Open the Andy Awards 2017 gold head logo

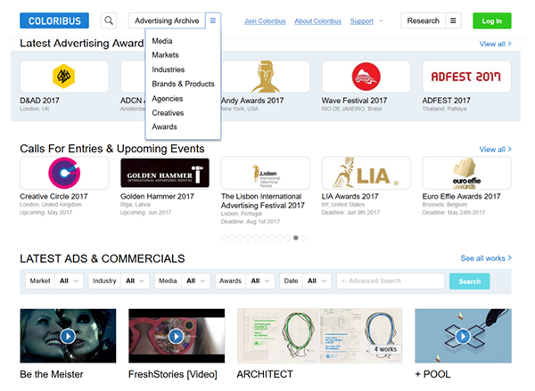[x=266, y=77]
